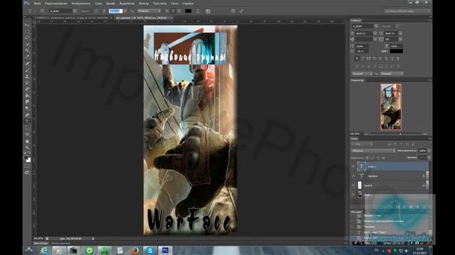Image resolution: width=455 pixels, height=255 pixels.
Task: Select the Hand tool
Action: [27, 141]
